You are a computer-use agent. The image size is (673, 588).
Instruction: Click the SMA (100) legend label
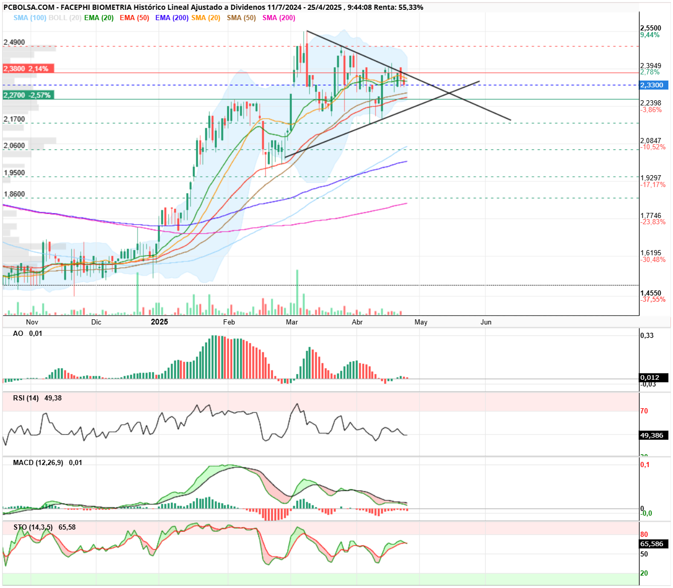pos(30,18)
